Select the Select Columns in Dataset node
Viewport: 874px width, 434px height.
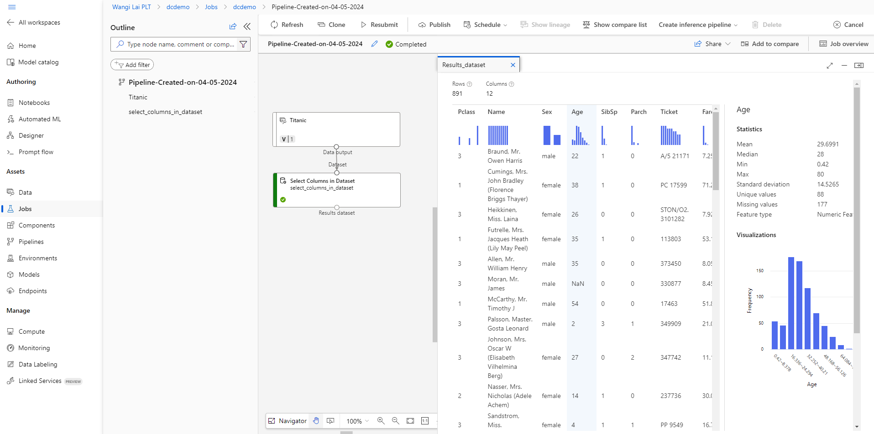point(337,190)
